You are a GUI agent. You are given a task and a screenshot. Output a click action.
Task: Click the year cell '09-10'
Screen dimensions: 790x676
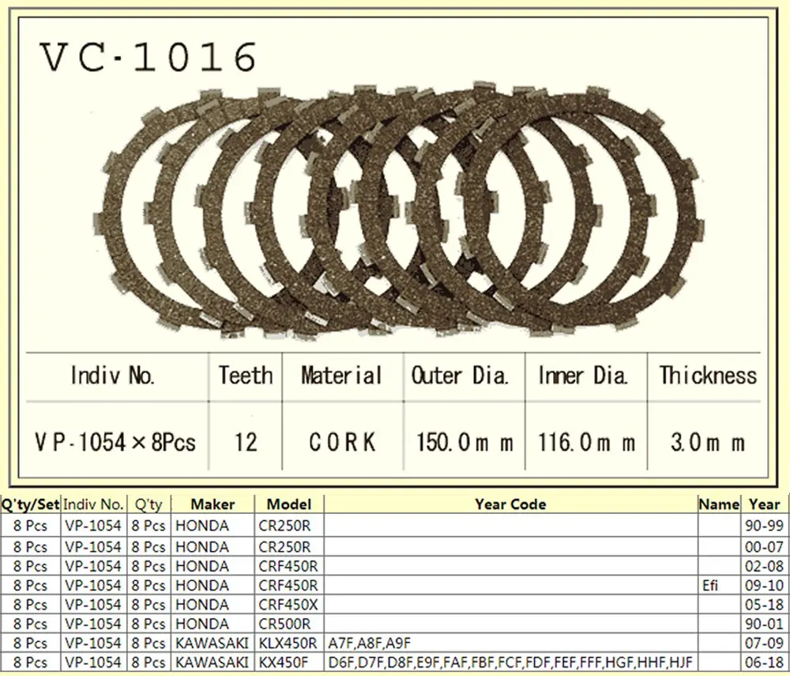point(764,585)
